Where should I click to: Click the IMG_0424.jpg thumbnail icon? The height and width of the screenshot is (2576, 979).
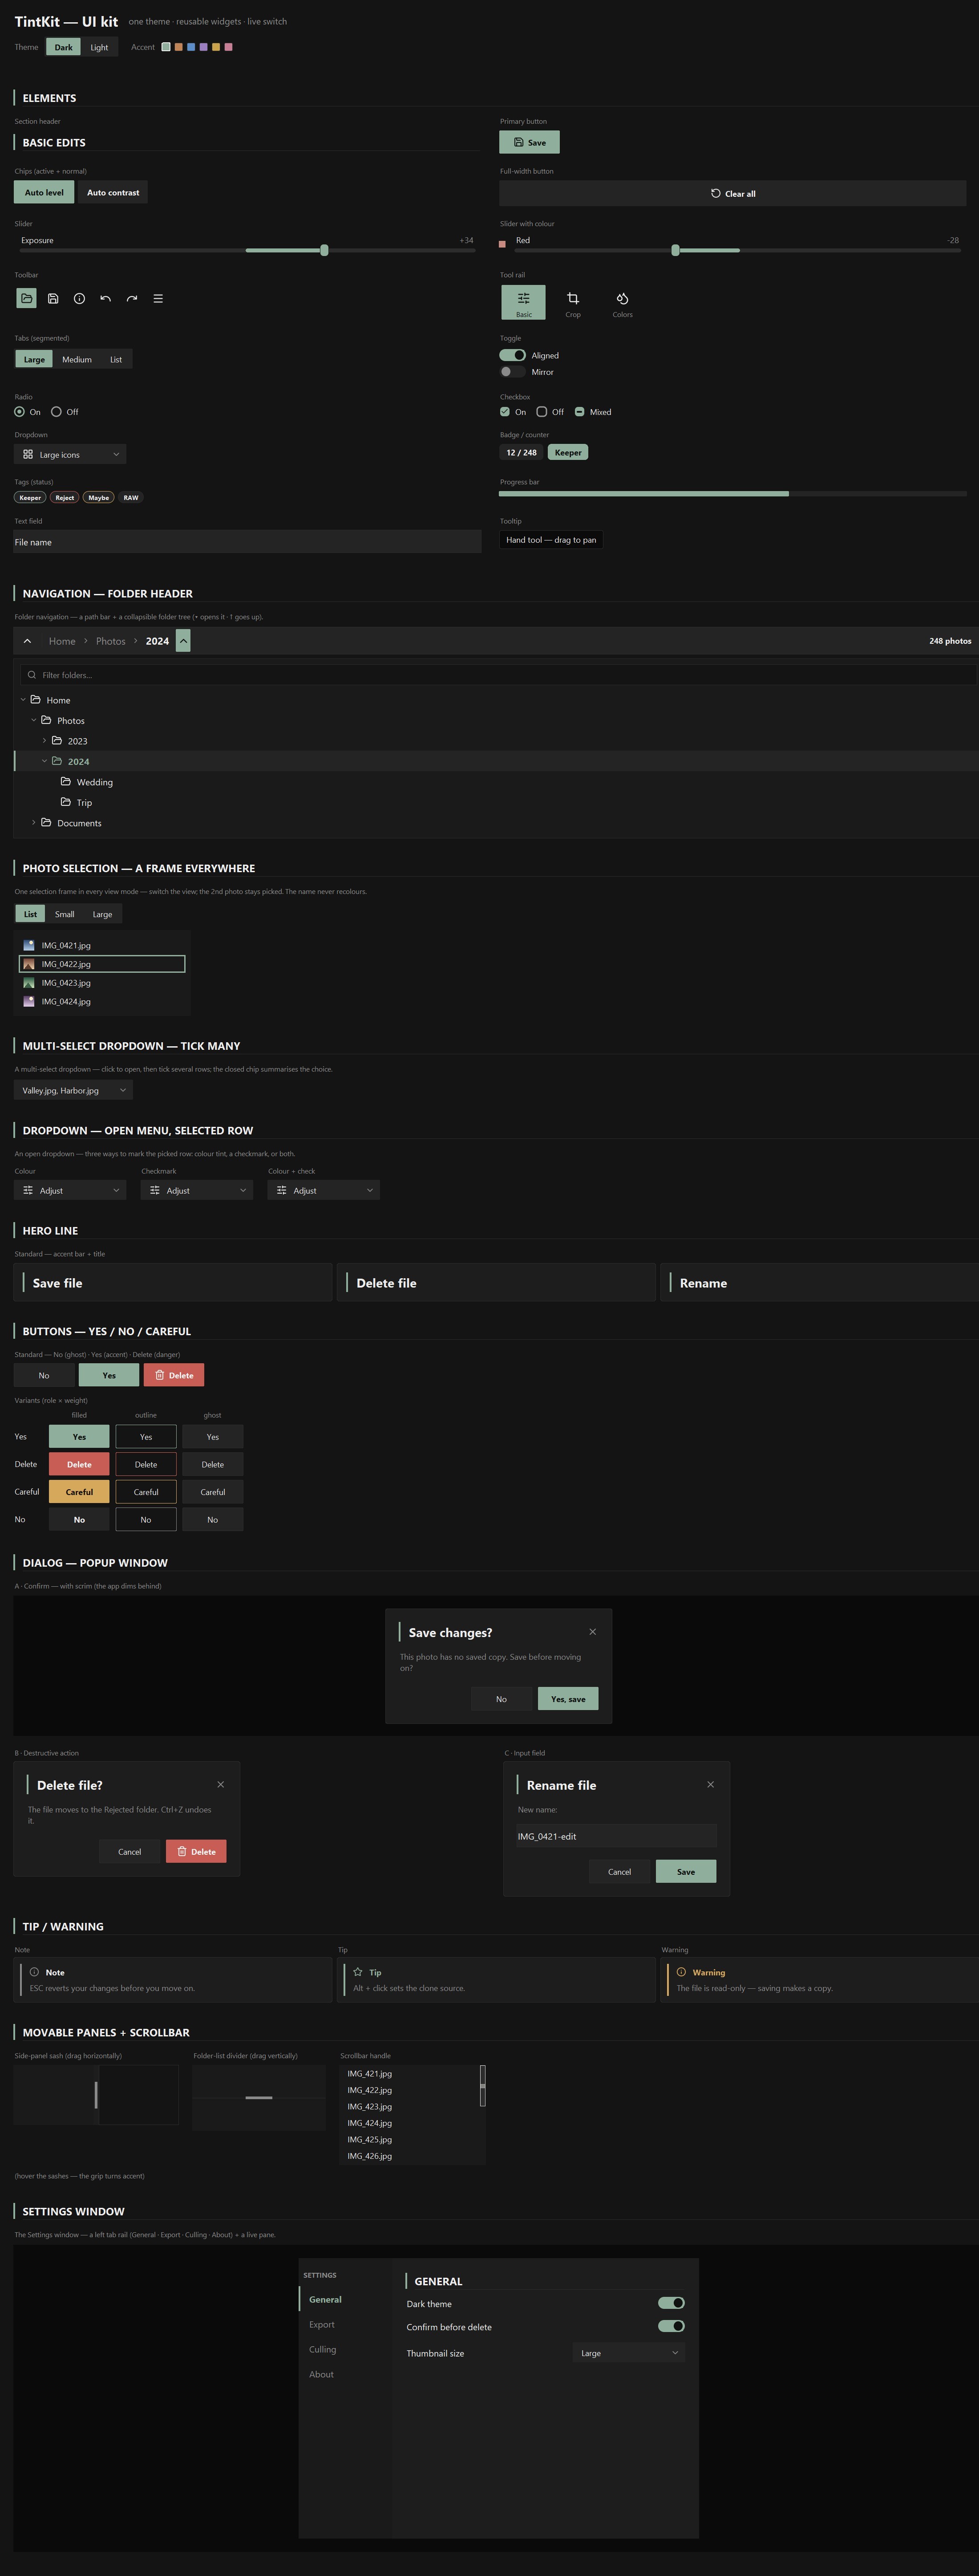pyautogui.click(x=29, y=1001)
